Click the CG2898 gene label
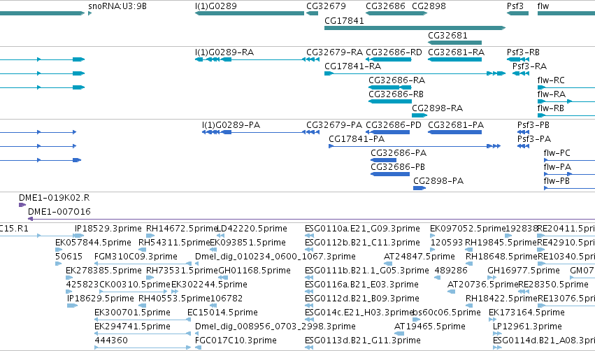The width and height of the screenshot is (595, 351). [429, 6]
